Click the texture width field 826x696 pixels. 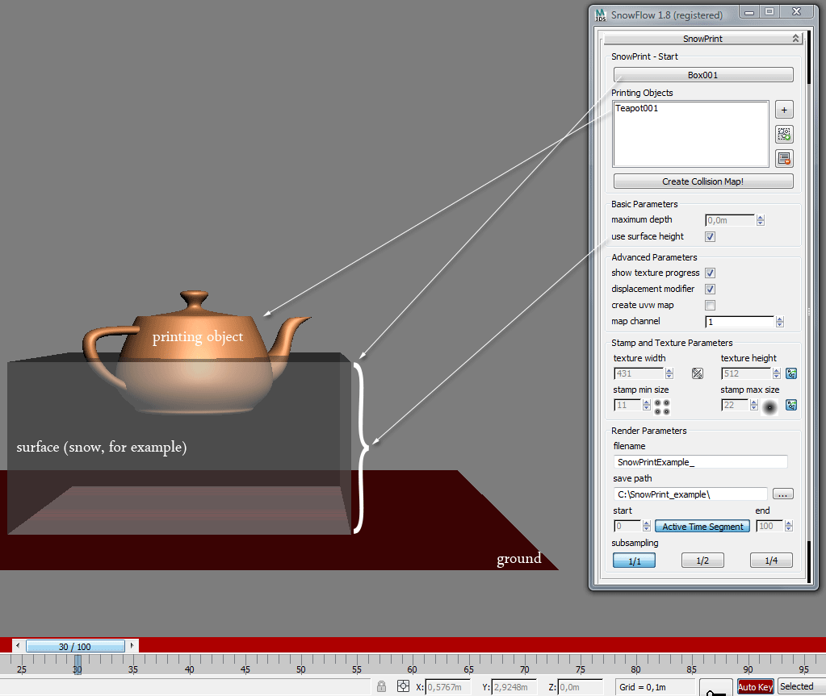pyautogui.click(x=639, y=373)
